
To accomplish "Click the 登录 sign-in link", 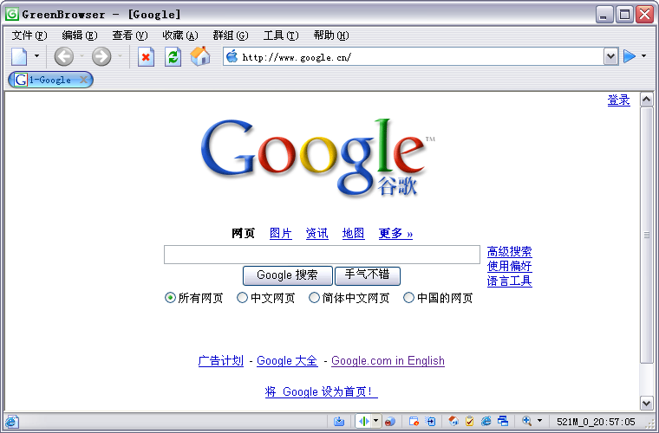I will coord(618,100).
